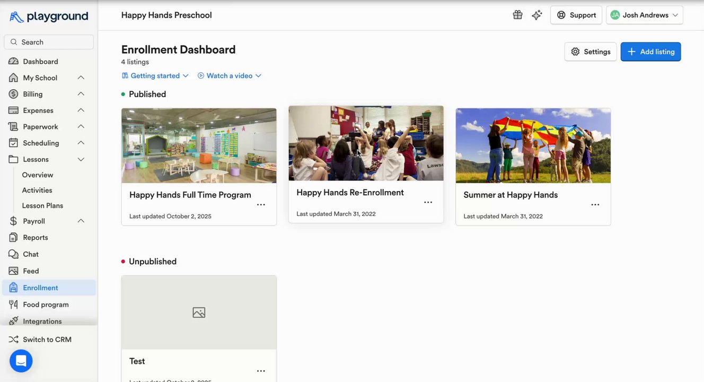Viewport: 704px width, 382px height.
Task: Click the sidebar Search field
Action: [49, 42]
